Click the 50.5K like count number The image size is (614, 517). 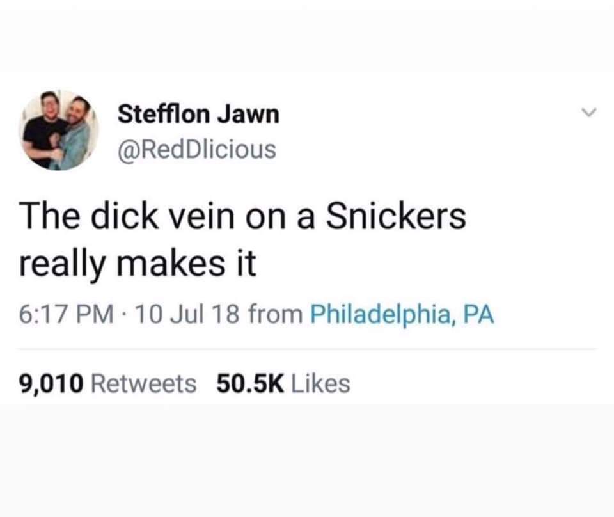[250, 383]
